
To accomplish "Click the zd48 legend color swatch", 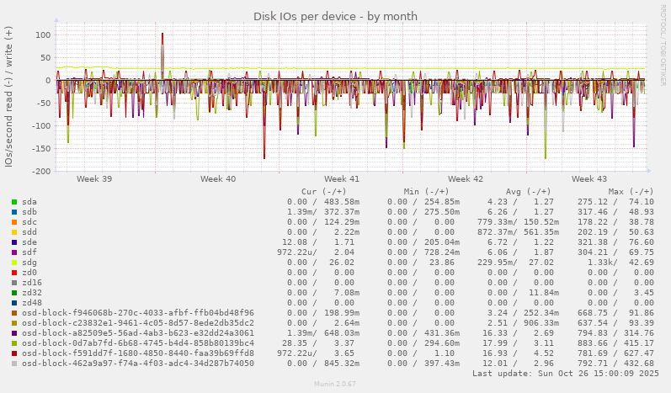I will pos(14,303).
